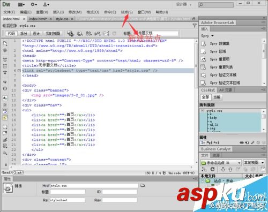Open the File (F) menu

(9, 12)
